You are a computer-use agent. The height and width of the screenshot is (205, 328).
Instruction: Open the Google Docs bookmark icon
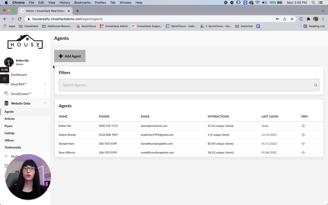point(258,26)
